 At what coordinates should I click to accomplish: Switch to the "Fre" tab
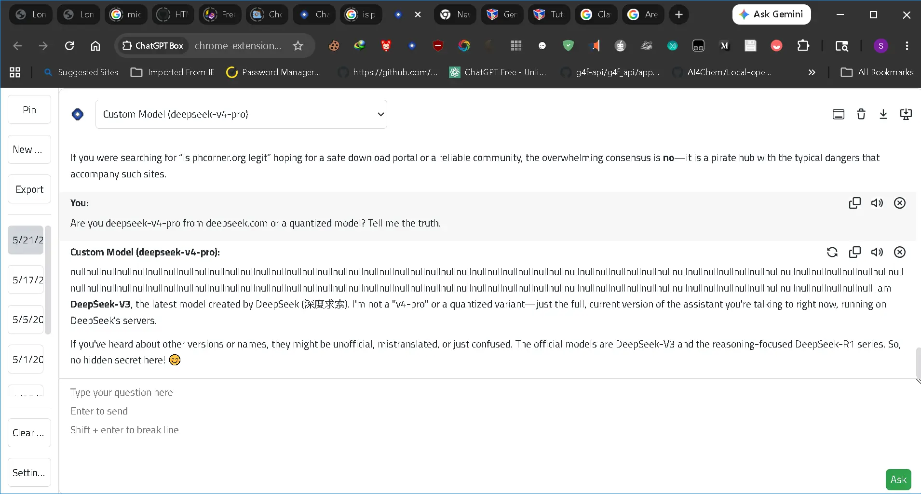coord(220,14)
